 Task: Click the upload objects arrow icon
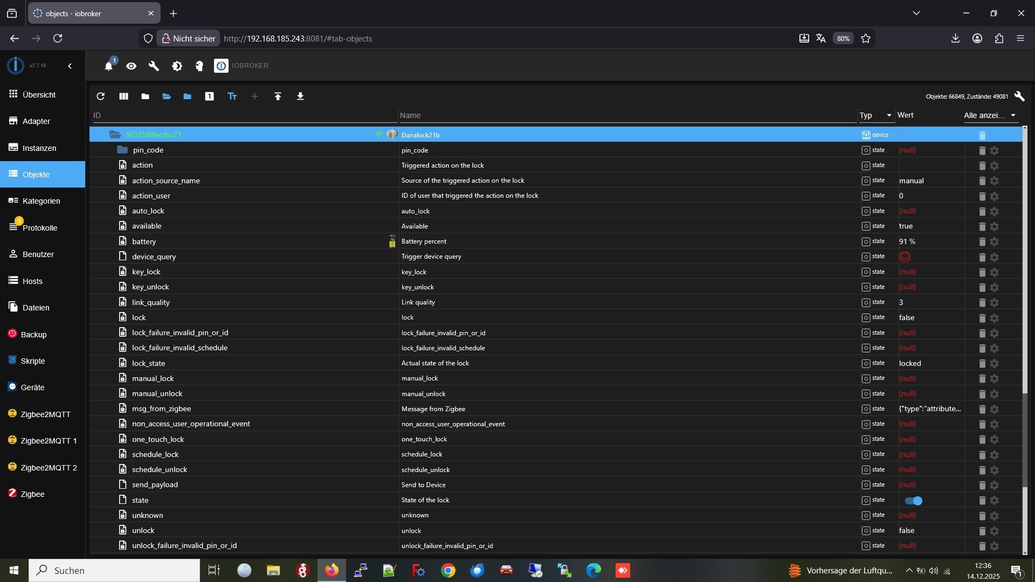(278, 96)
